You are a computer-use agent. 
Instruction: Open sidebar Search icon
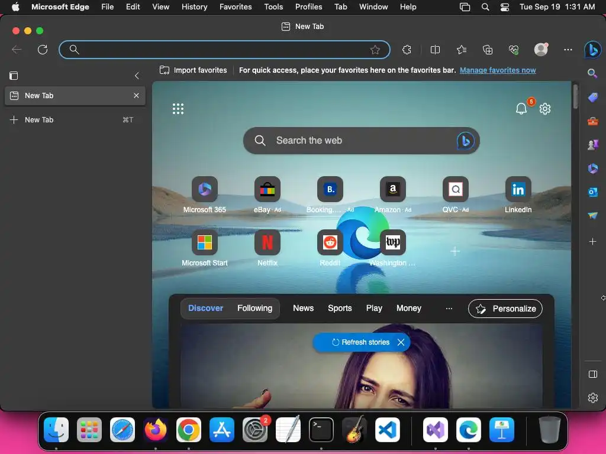click(x=592, y=73)
